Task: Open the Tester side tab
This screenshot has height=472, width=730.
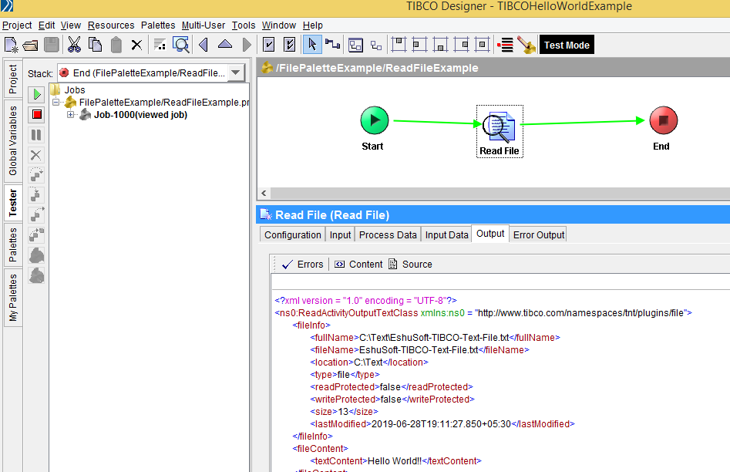Action: click(12, 202)
